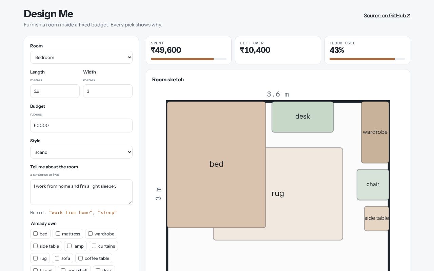Open the Room dropdown showing Bedroom
This screenshot has height=271, width=434.
(x=81, y=57)
